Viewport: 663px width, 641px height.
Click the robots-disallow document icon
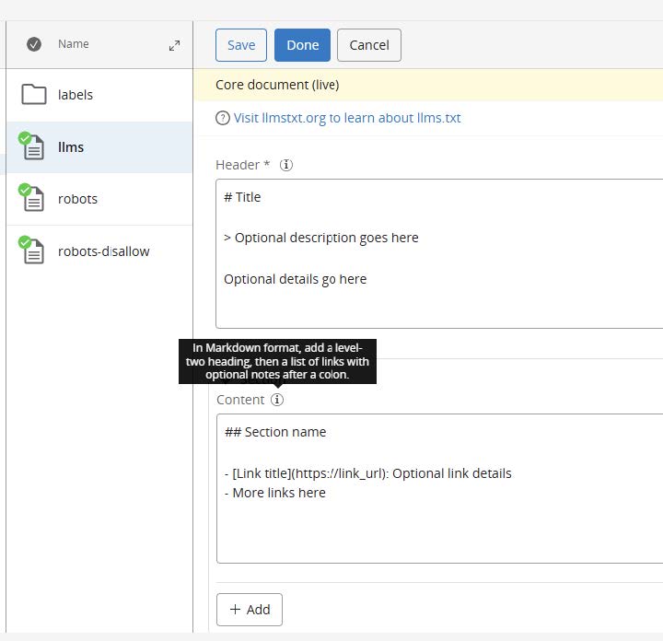click(x=33, y=251)
